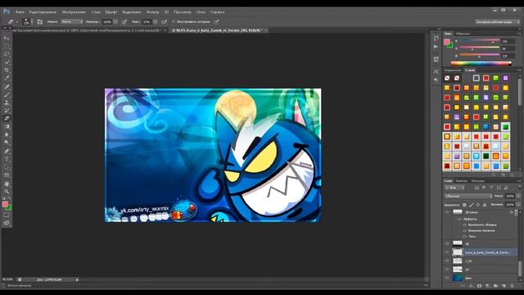This screenshot has height=295, width=524.
Task: Select the Healing Brush tool
Action: pyautogui.click(x=7, y=87)
